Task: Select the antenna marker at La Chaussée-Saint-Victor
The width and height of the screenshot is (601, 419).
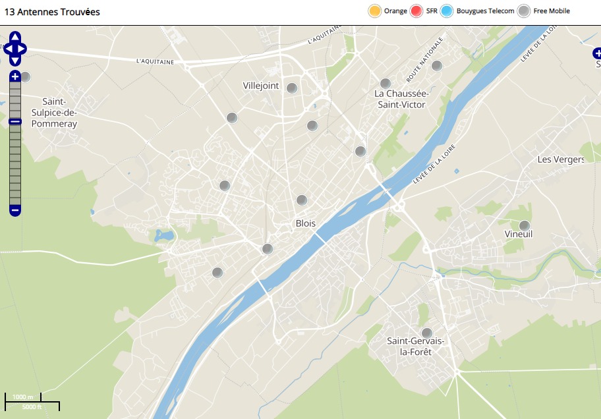Action: [x=386, y=83]
